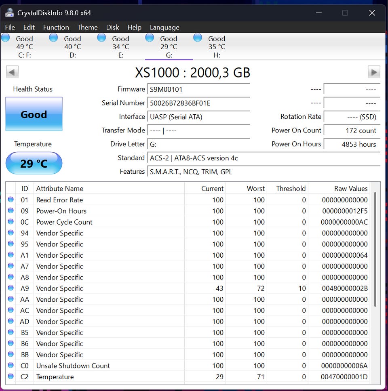
Task: Click the status orb of attribute B6 row
Action: point(11,343)
